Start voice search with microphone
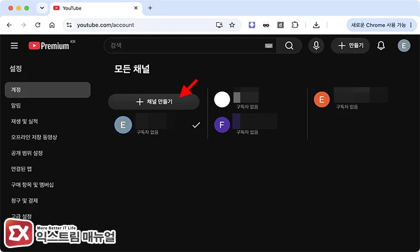This screenshot has height=252, width=420. pyautogui.click(x=316, y=46)
